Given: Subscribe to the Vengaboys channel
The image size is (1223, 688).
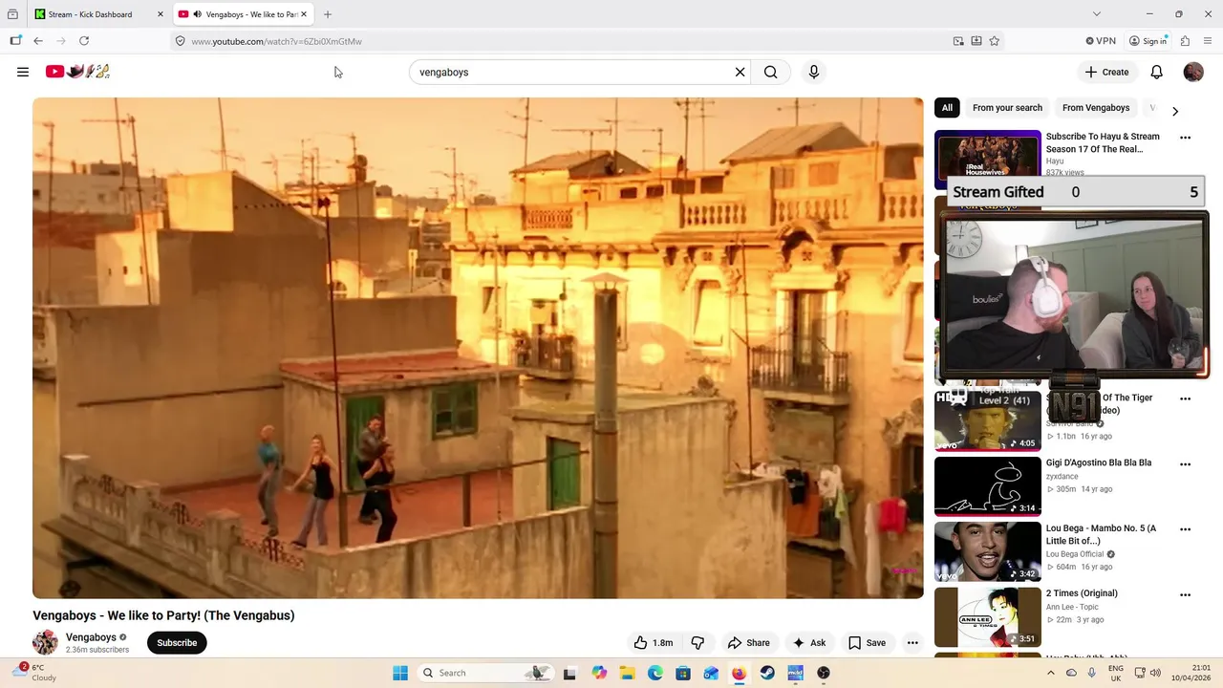Looking at the screenshot, I should [177, 643].
